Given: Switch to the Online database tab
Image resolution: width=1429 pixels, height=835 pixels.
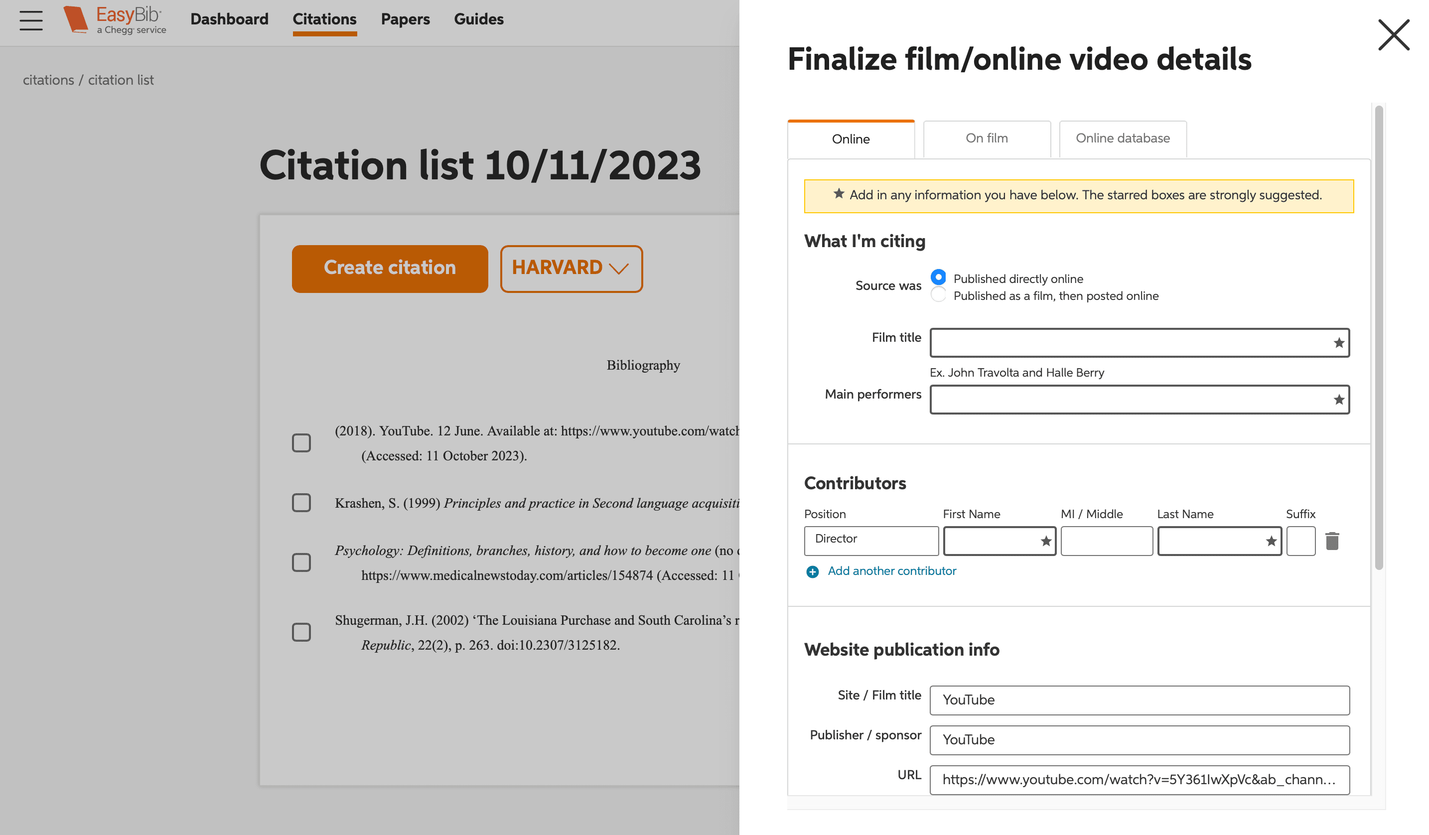Looking at the screenshot, I should click(1122, 139).
